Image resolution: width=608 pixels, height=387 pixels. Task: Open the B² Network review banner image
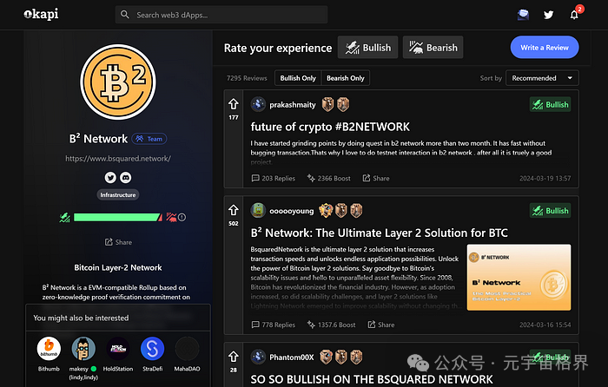(x=519, y=278)
